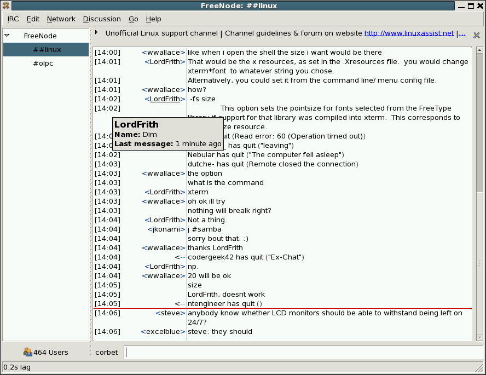This screenshot has height=375, width=486.
Task: Click the scrollbar up arrow
Action: click(479, 50)
